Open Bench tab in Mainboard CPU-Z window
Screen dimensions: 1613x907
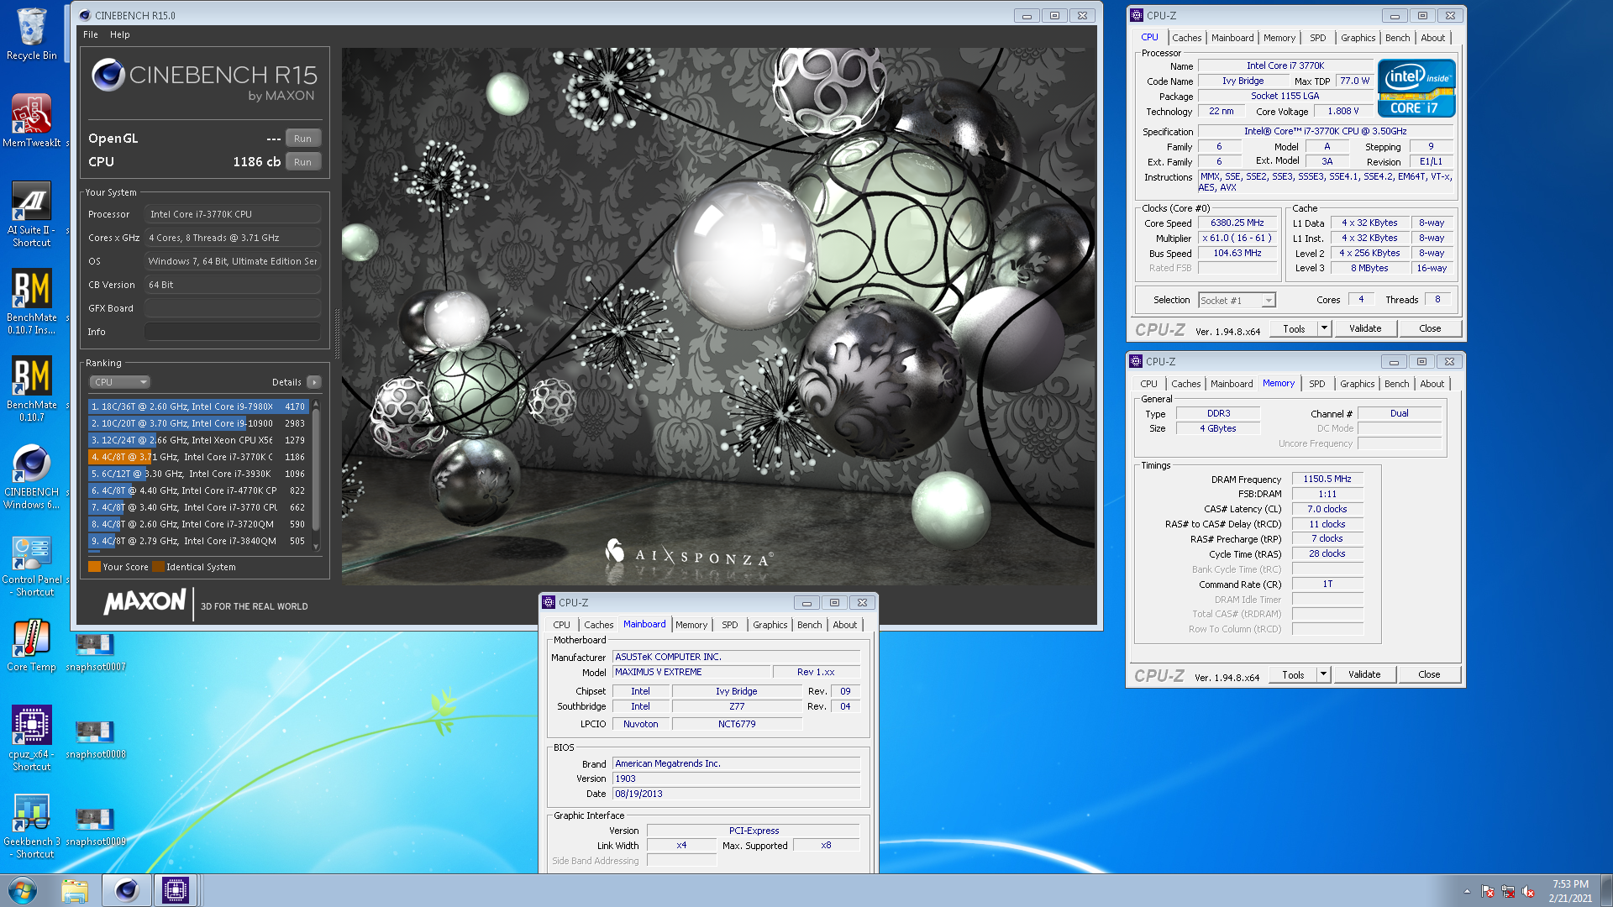click(810, 625)
